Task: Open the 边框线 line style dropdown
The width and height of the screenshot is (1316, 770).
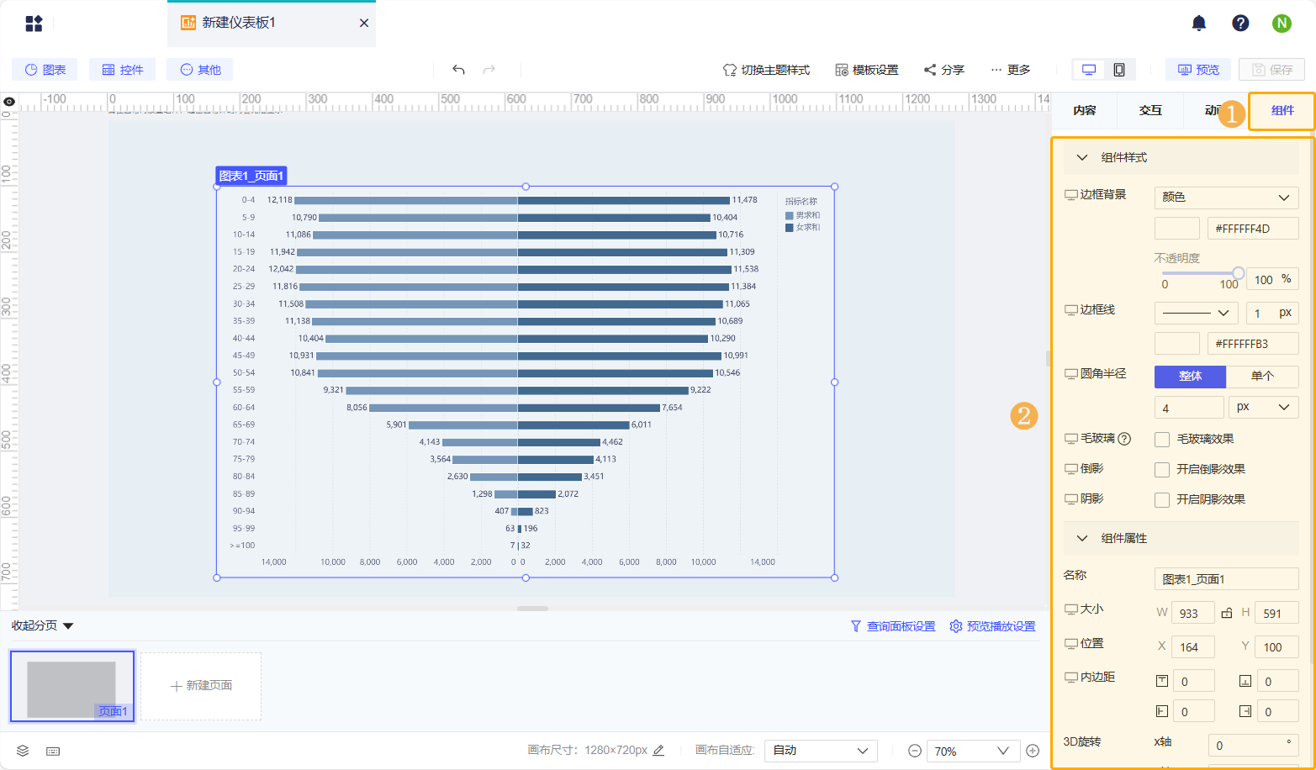Action: click(x=1197, y=313)
